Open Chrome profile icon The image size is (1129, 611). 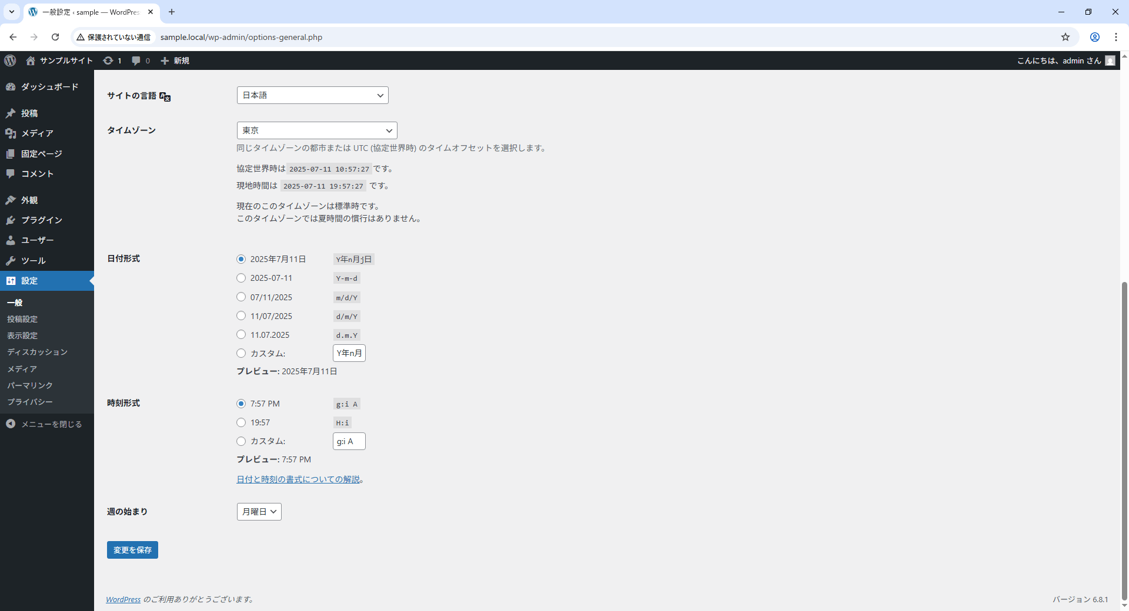point(1095,37)
